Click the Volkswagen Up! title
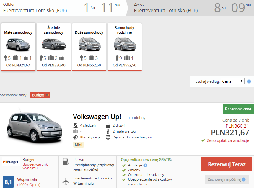 97,117
